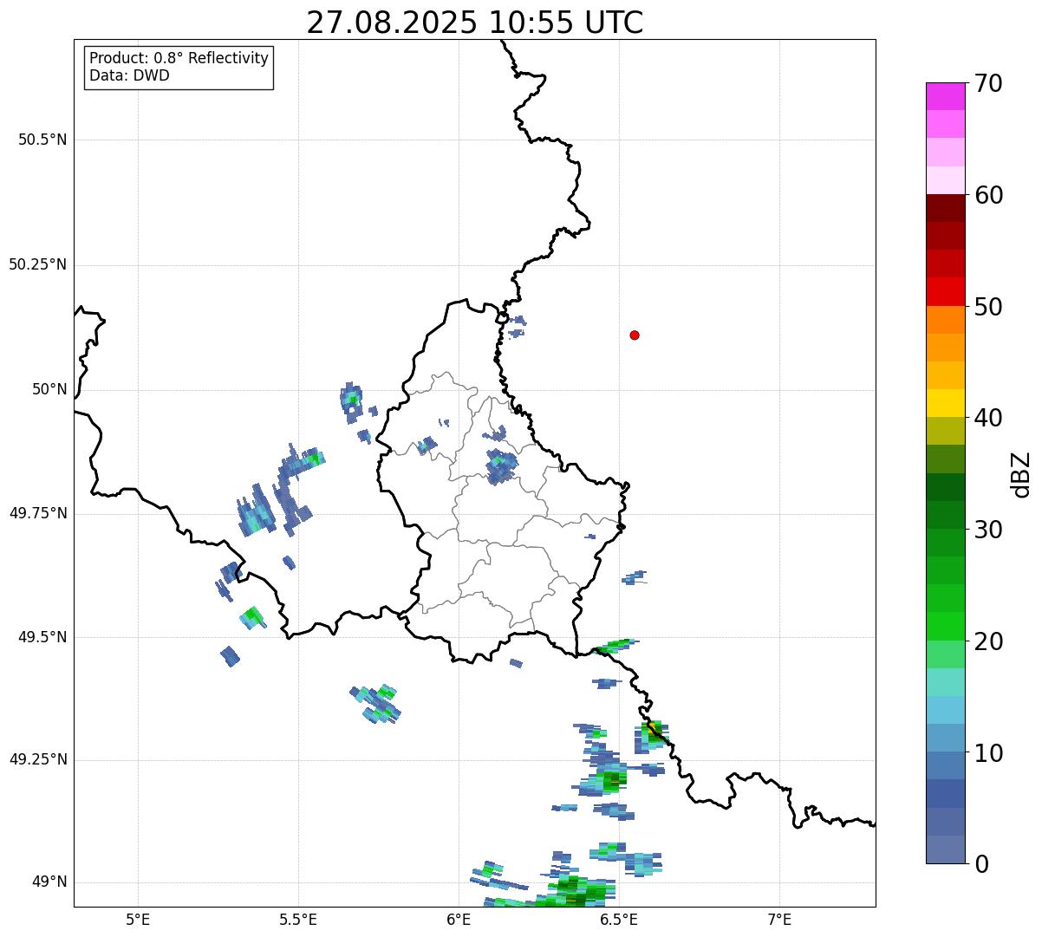Pick the yellow colorbar swatch above 40
This screenshot has width=1042, height=937.
[x=946, y=403]
